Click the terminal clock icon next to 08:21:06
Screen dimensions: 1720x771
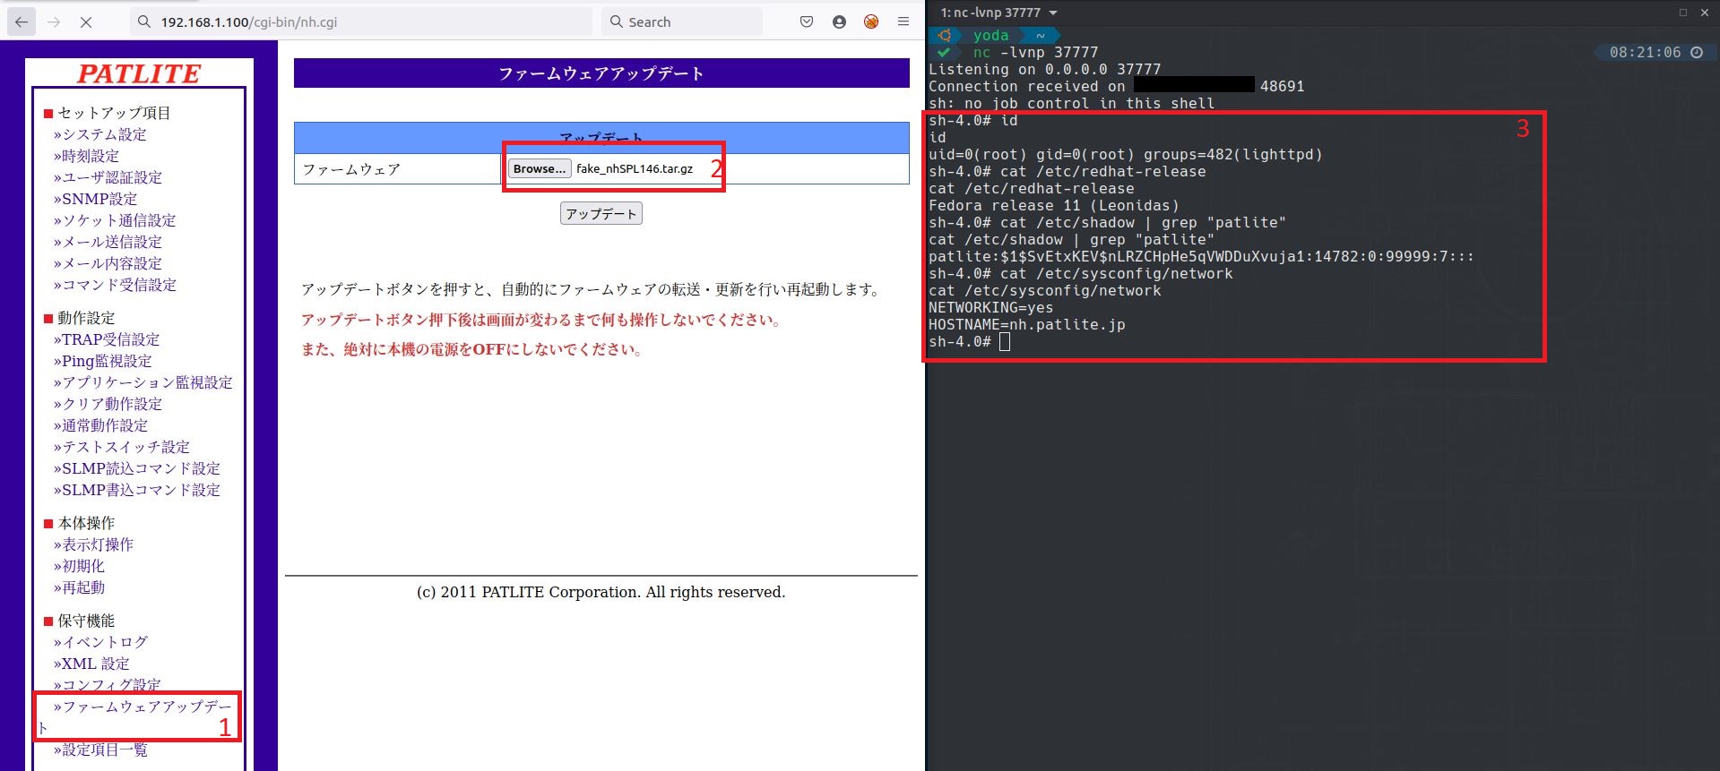pos(1697,53)
